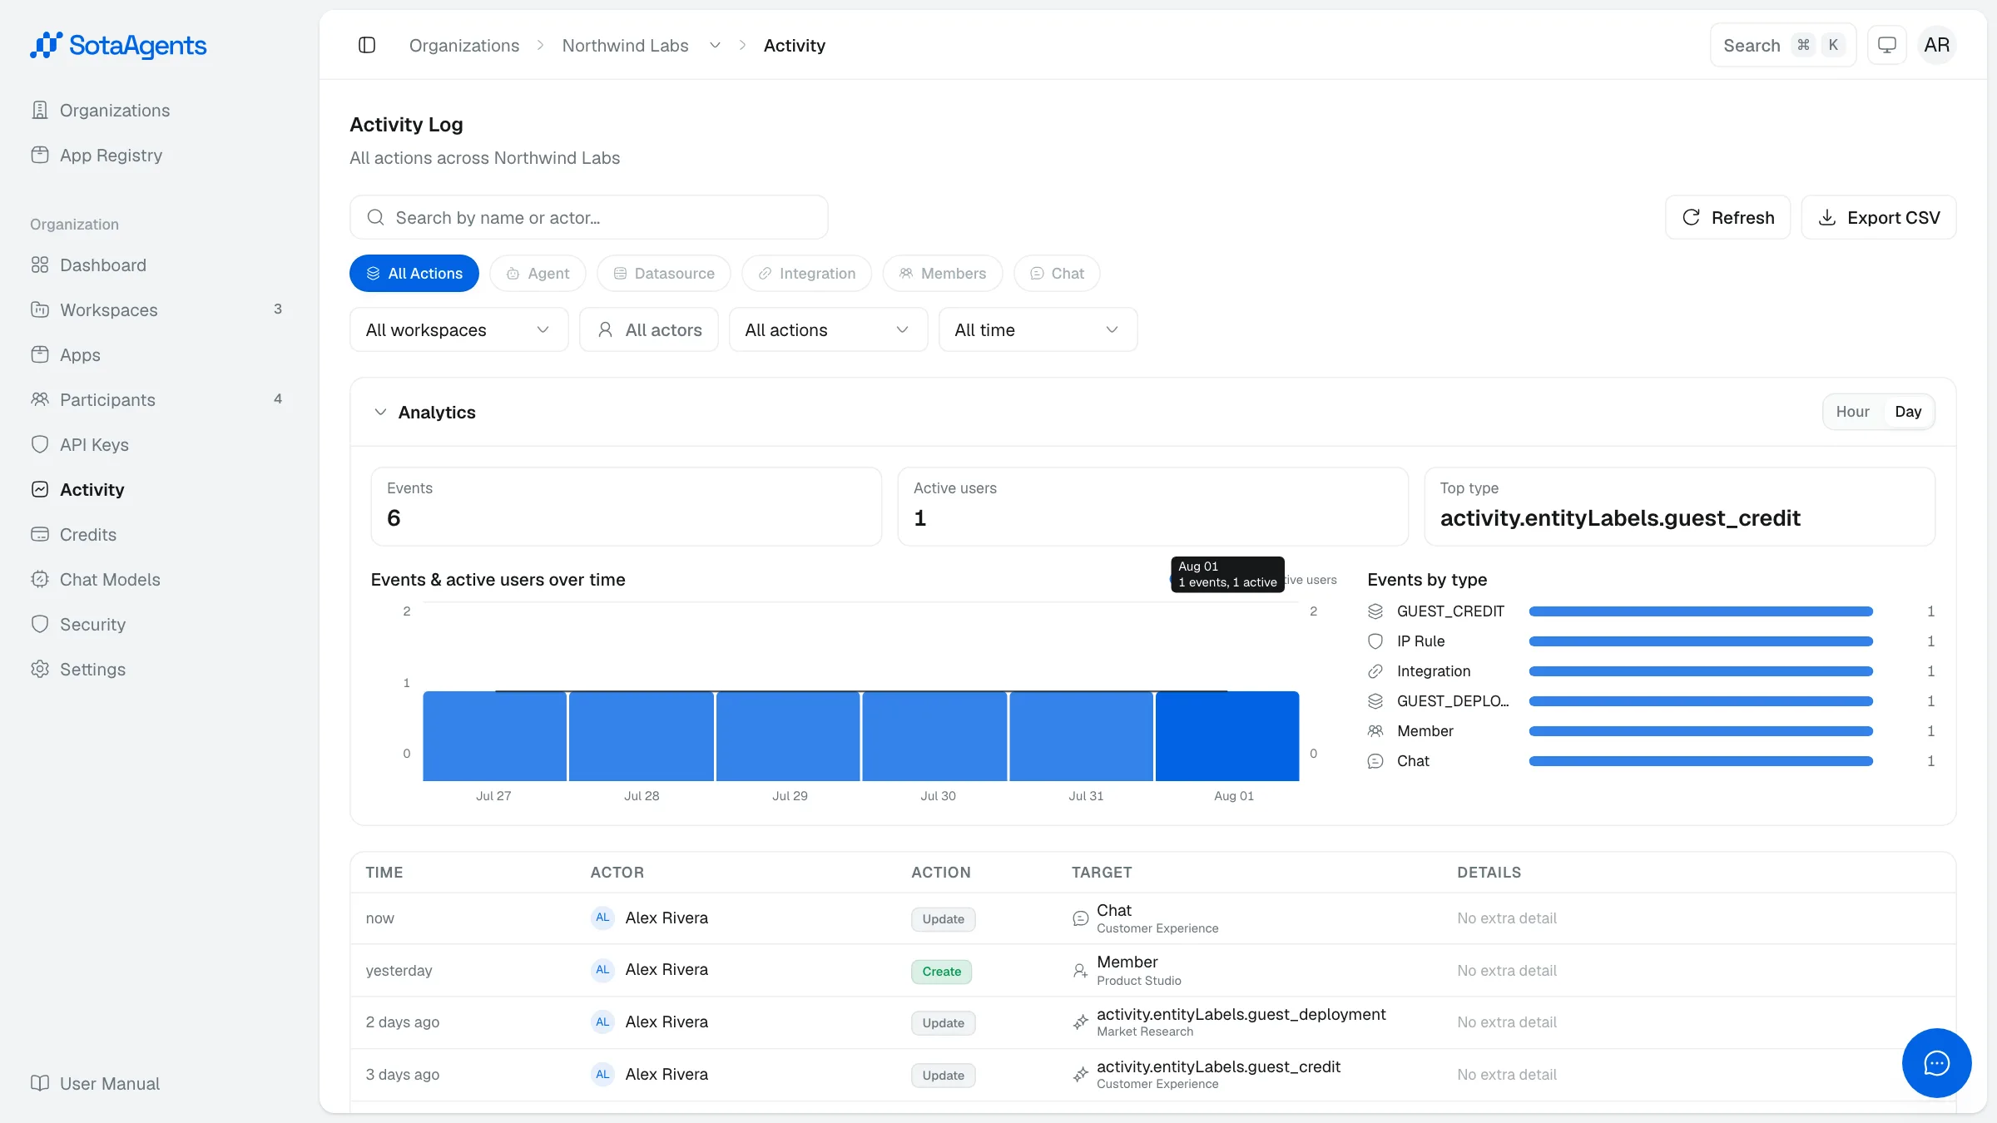Switch analytics granularity to Hour

coord(1852,412)
